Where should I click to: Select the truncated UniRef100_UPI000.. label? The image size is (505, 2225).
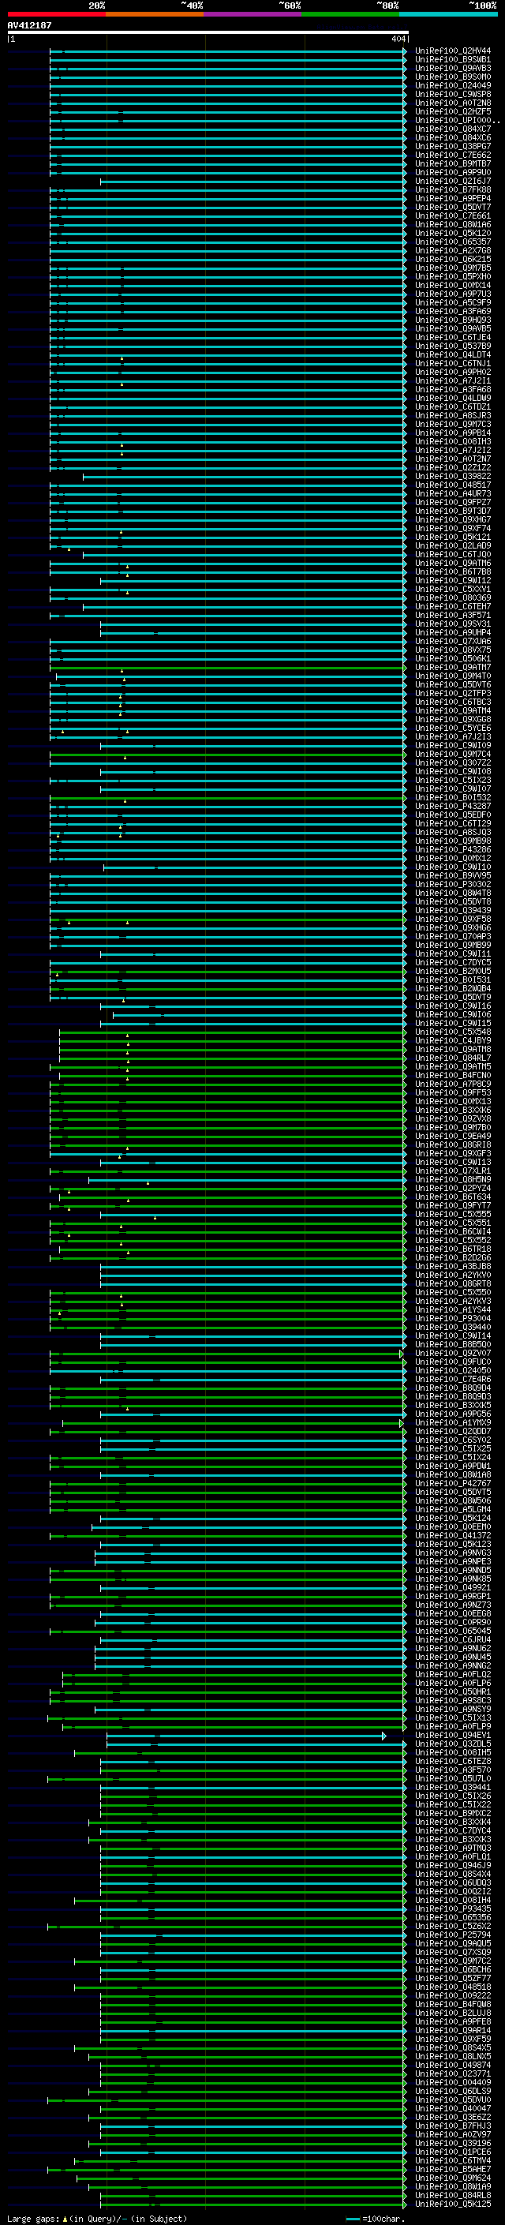(456, 120)
